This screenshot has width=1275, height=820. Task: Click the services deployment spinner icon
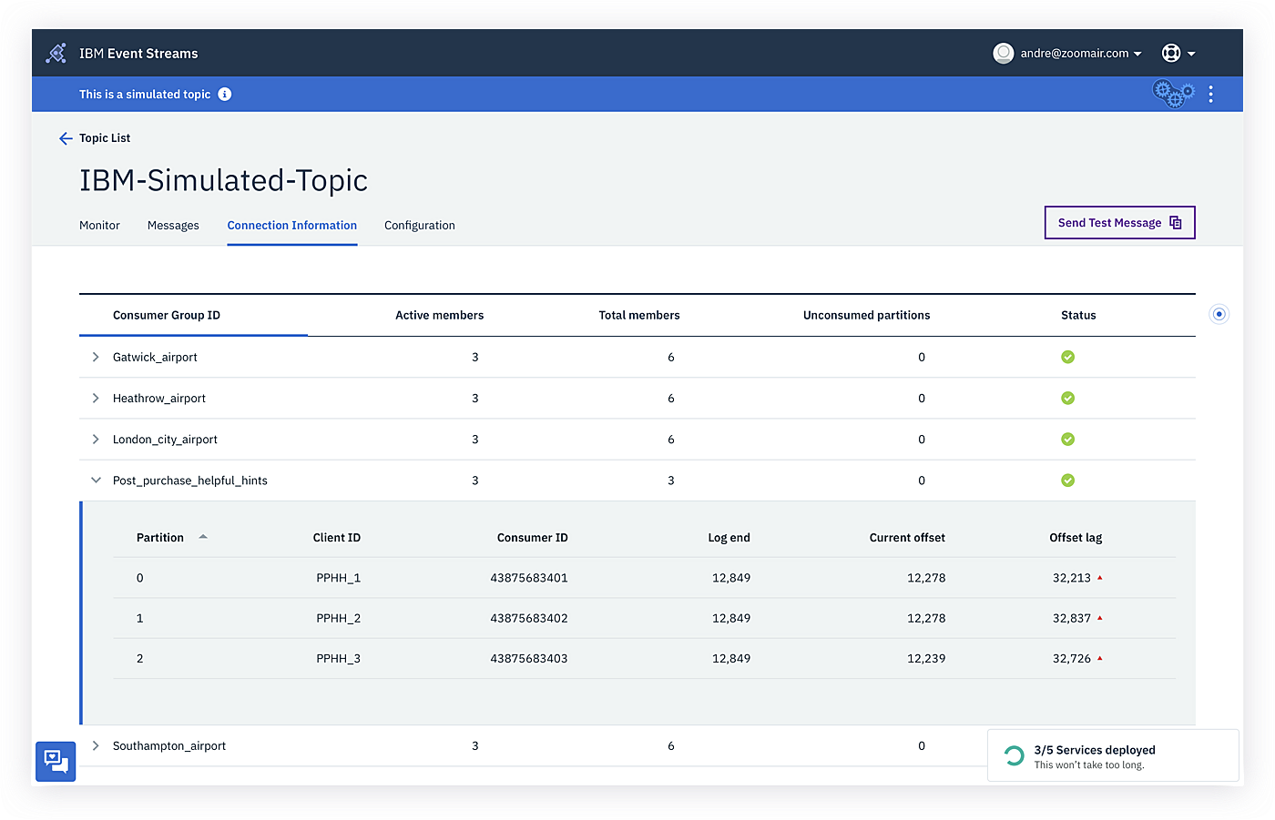click(x=1014, y=755)
